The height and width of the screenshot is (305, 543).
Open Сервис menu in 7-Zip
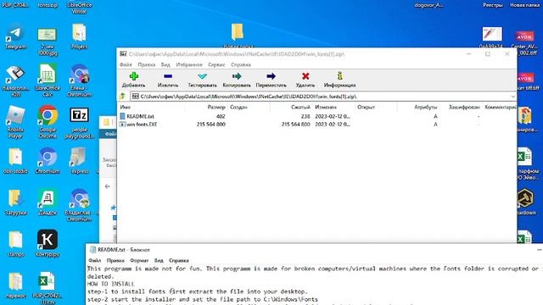point(217,64)
